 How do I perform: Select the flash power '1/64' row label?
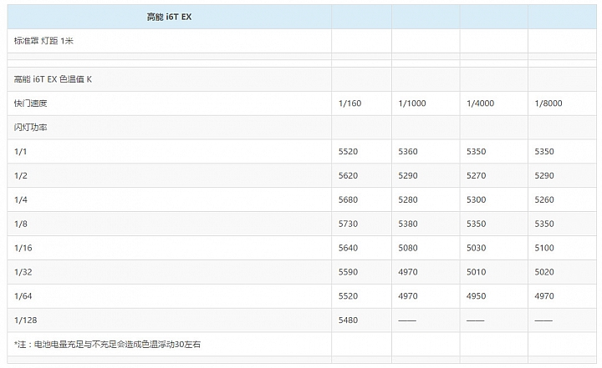[x=23, y=297]
